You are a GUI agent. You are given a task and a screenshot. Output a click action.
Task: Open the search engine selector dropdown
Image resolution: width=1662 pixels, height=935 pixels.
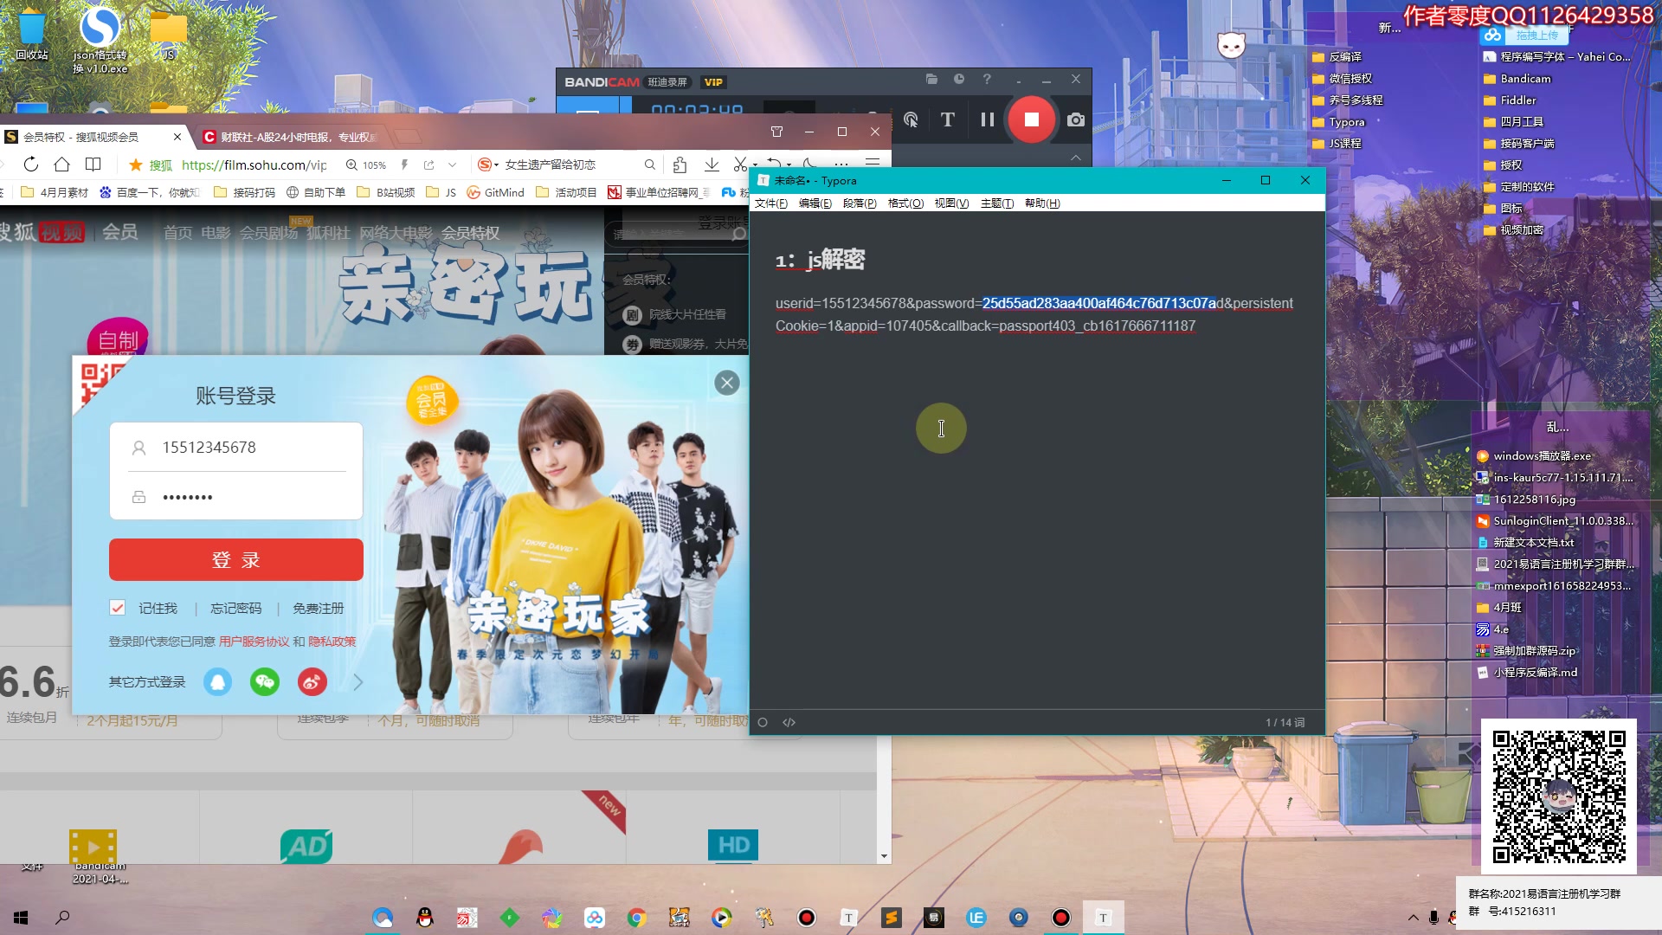pyautogui.click(x=488, y=164)
